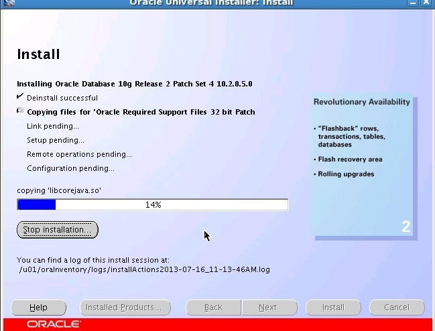Viewport: 435px width, 331px height.
Task: Select the 'Setup pending...' status line
Action: 56,140
